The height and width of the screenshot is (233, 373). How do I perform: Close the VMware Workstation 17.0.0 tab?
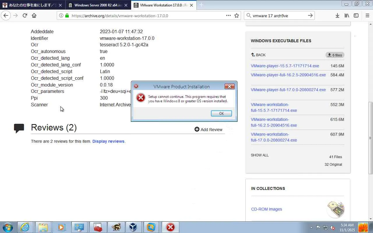coord(191,5)
